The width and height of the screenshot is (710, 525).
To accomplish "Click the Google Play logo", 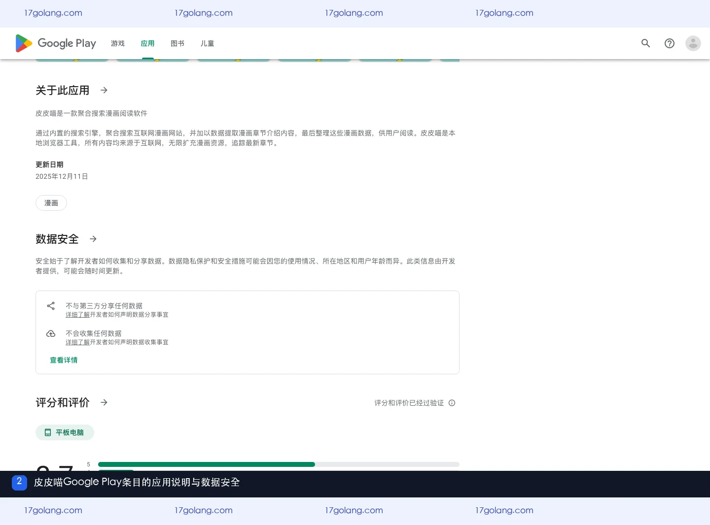I will [x=56, y=43].
